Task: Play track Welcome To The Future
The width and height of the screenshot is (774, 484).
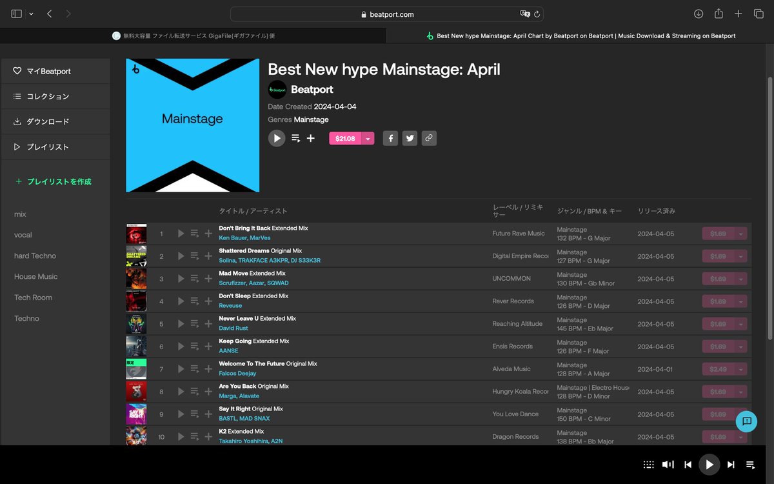Action: [181, 369]
